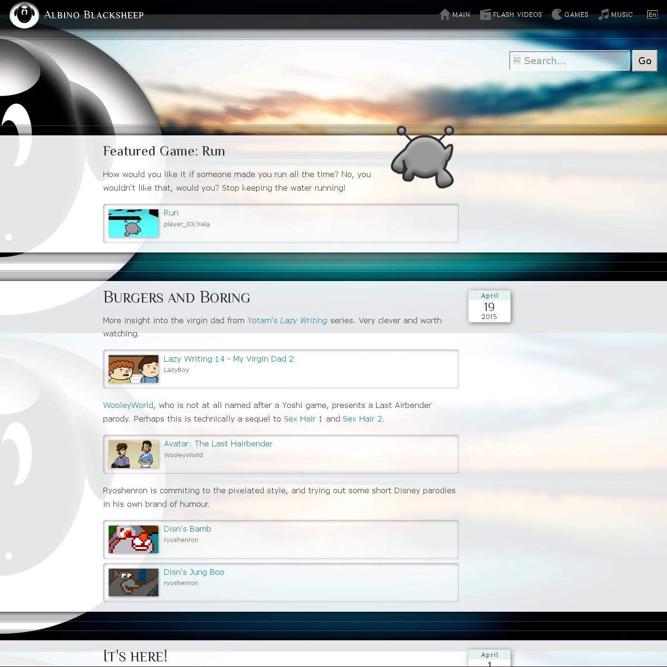Click the Albino Blacksheep sheep logo icon
The image size is (667, 667).
(x=24, y=15)
